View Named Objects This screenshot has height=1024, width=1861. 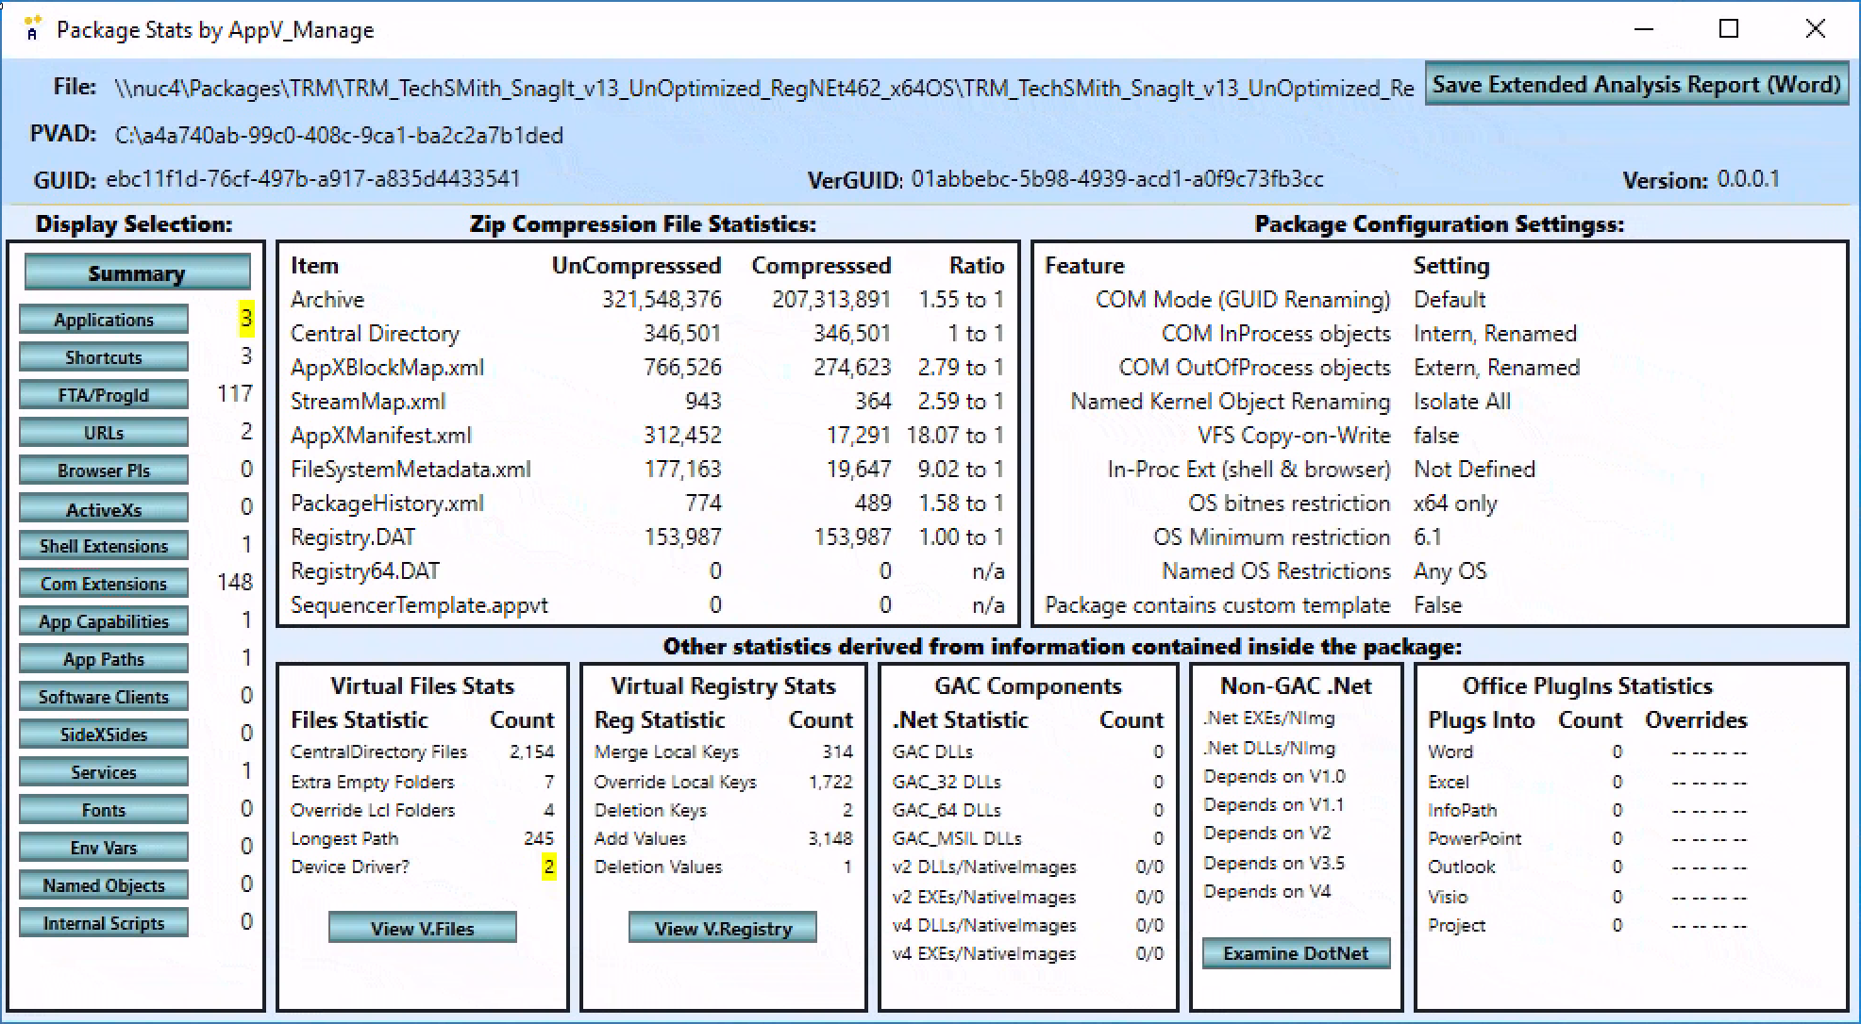(x=104, y=885)
